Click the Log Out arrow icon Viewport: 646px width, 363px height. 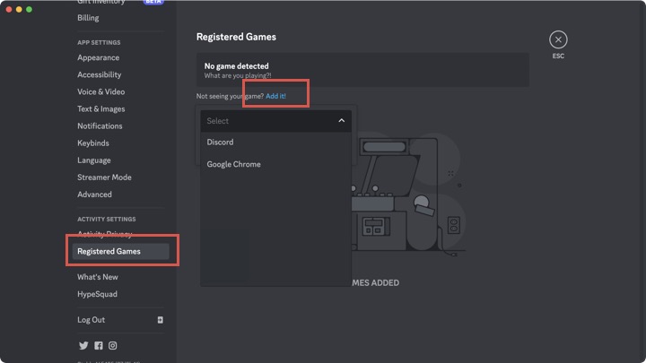[160, 320]
